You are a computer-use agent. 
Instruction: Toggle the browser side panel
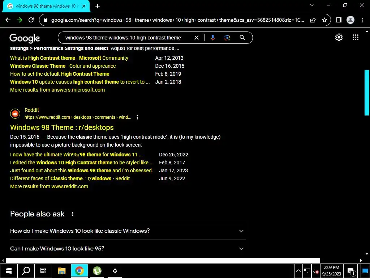coord(339,20)
